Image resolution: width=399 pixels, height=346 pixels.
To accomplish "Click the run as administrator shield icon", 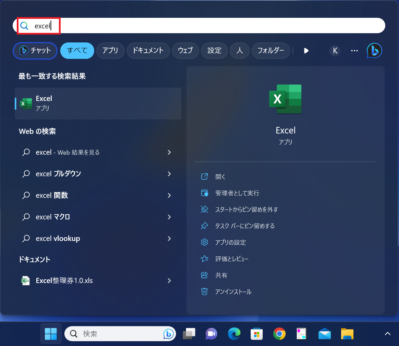I will click(204, 193).
